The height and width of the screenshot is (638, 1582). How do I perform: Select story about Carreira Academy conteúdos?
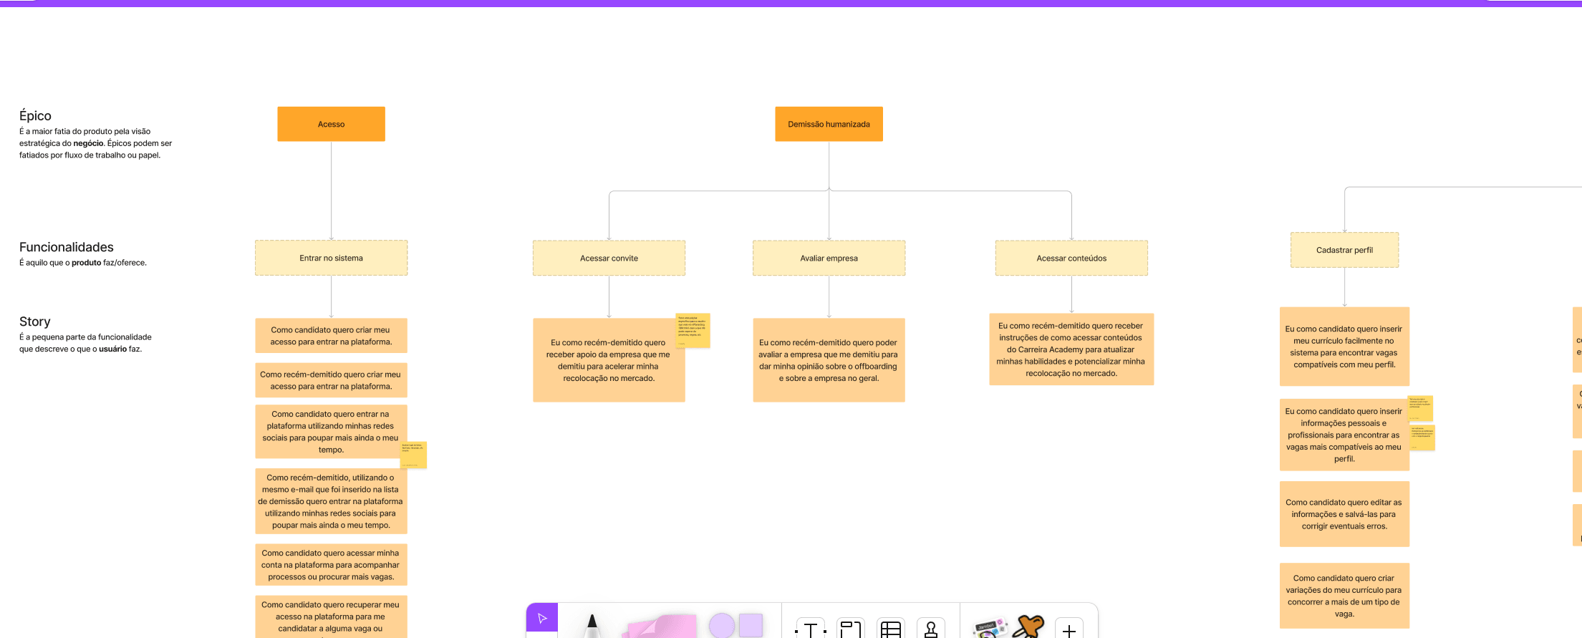point(1071,349)
